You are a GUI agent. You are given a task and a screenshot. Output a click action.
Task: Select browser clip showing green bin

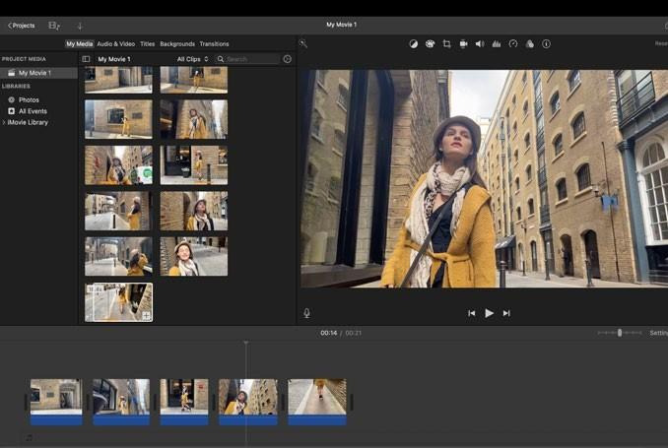click(119, 165)
